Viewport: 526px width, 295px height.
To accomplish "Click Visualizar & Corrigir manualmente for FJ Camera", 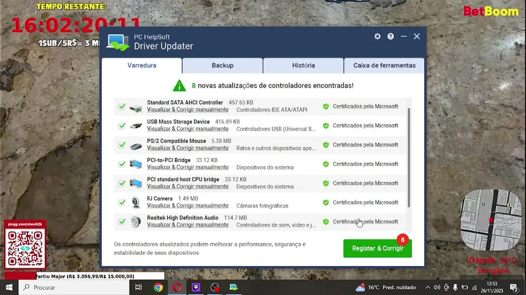I will click(188, 206).
